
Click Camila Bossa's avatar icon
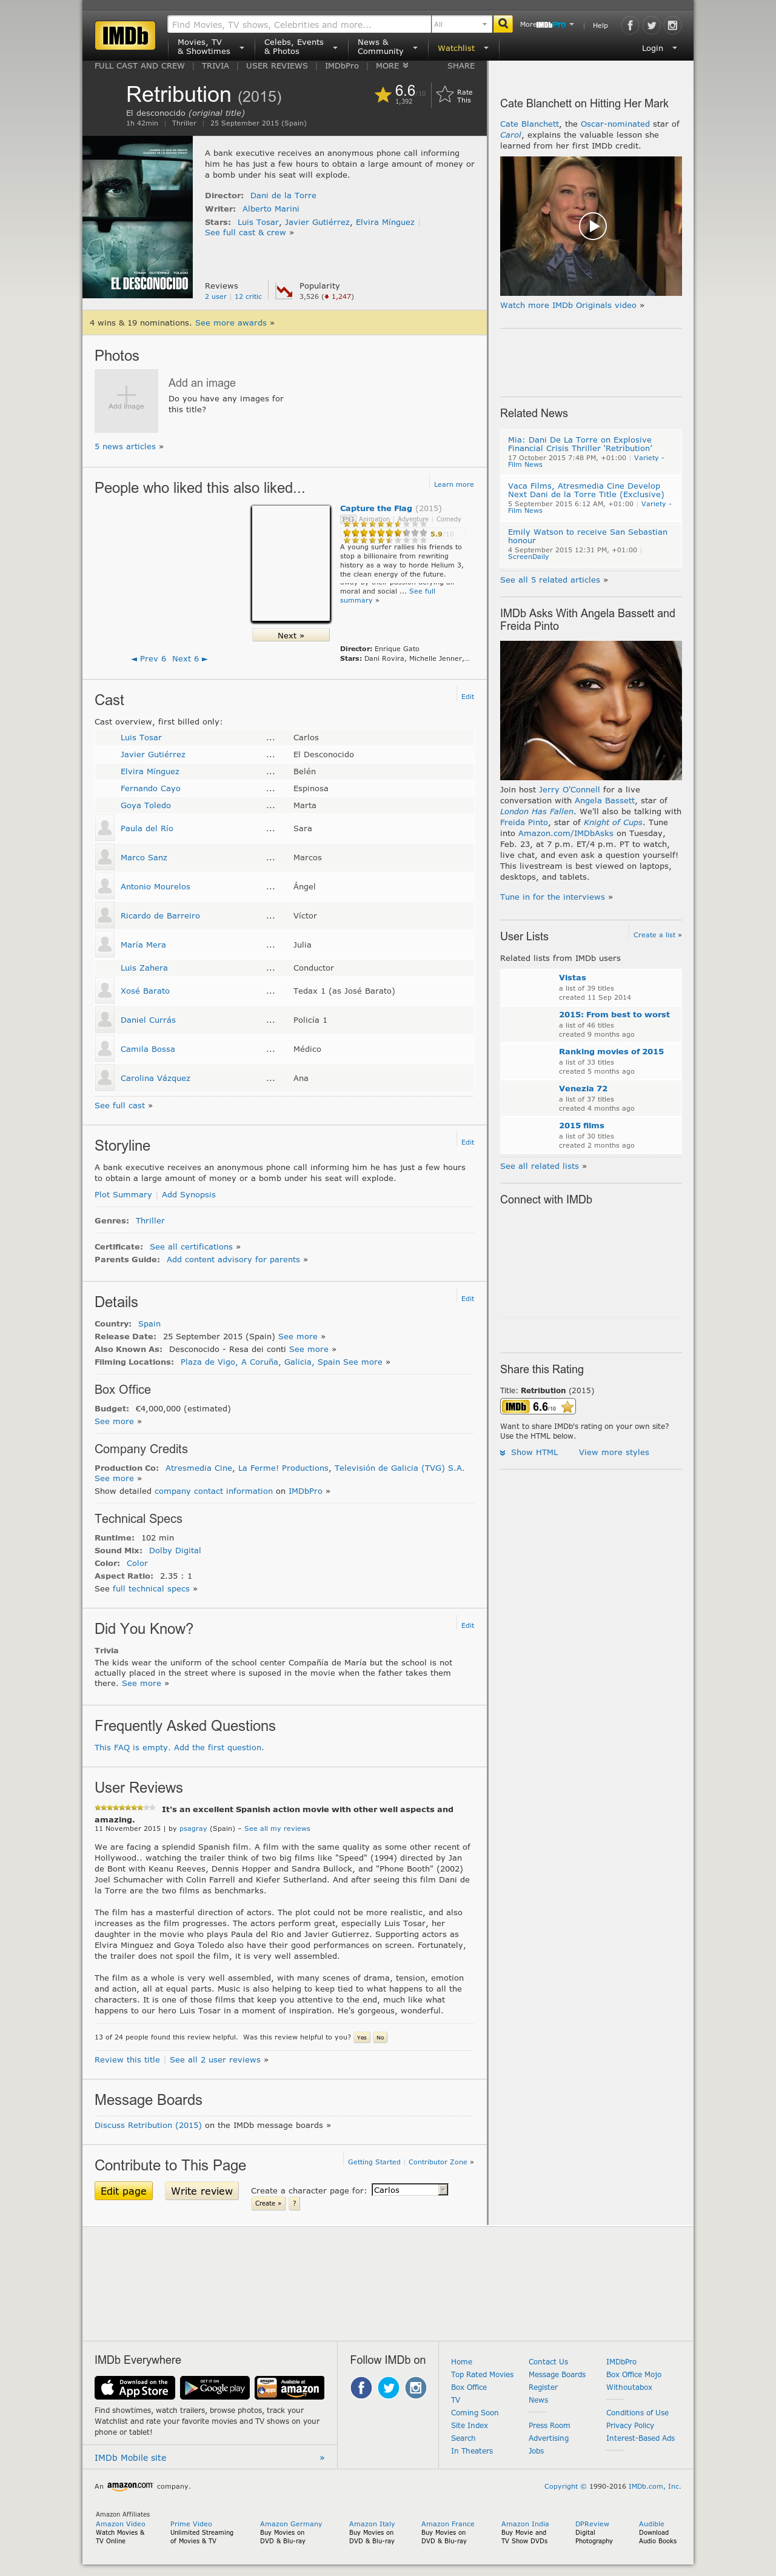click(104, 1049)
